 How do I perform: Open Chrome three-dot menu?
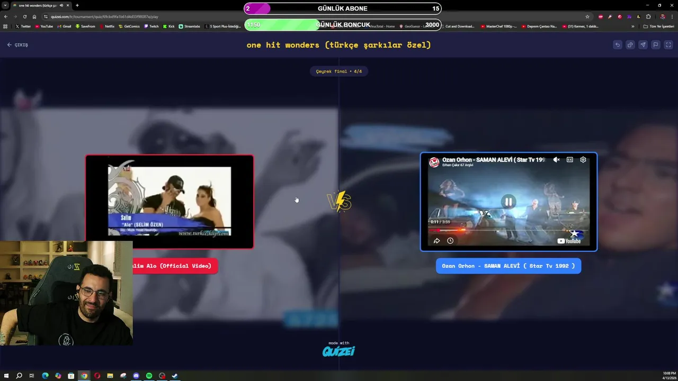point(672,16)
